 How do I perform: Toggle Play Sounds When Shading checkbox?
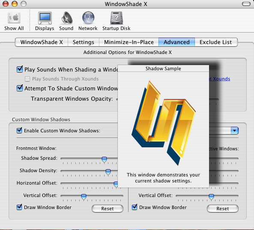coord(20,69)
